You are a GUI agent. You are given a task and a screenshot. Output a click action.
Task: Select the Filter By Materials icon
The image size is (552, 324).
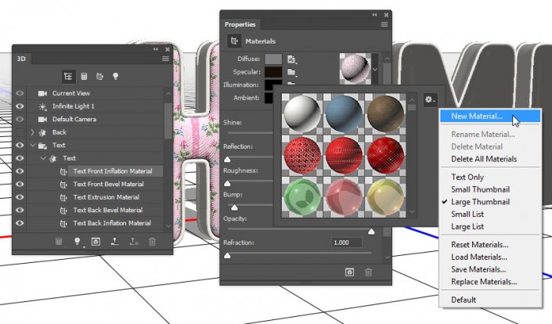pyautogui.click(x=99, y=76)
